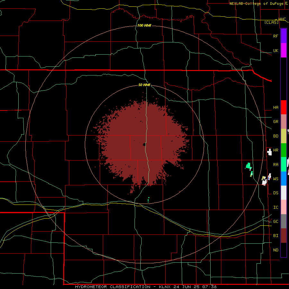Click the red HA legend swatch
Image resolution: width=289 pixels, height=289 pixels.
(x=284, y=107)
